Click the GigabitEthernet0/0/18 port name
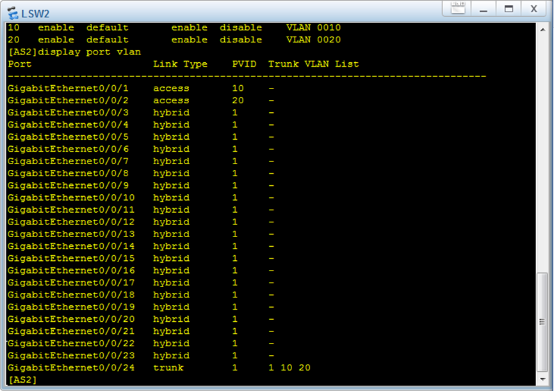This screenshot has height=391, width=554. point(71,295)
